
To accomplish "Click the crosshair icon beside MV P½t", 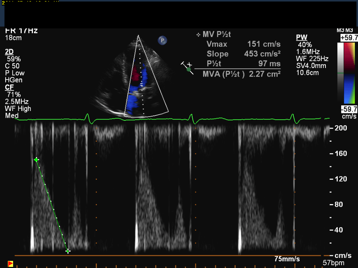I will pos(198,35).
